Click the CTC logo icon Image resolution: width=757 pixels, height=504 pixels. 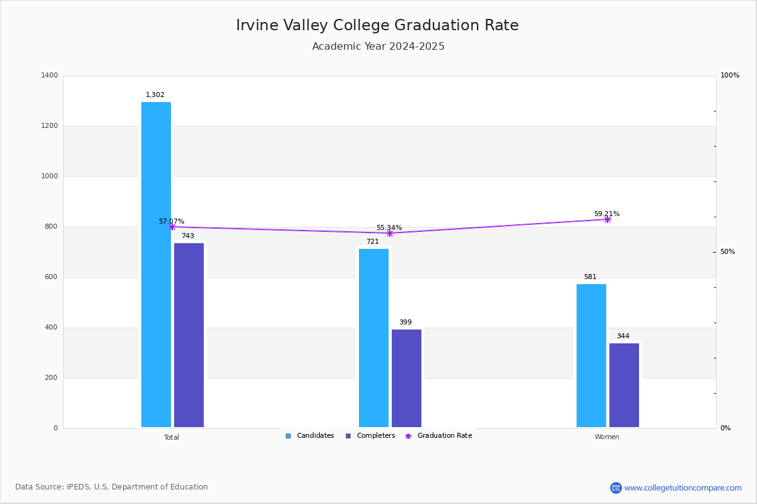(x=616, y=488)
